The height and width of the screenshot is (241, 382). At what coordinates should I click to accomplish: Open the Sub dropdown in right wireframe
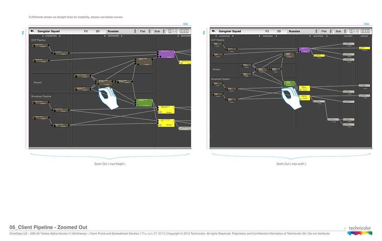[x=340, y=31]
